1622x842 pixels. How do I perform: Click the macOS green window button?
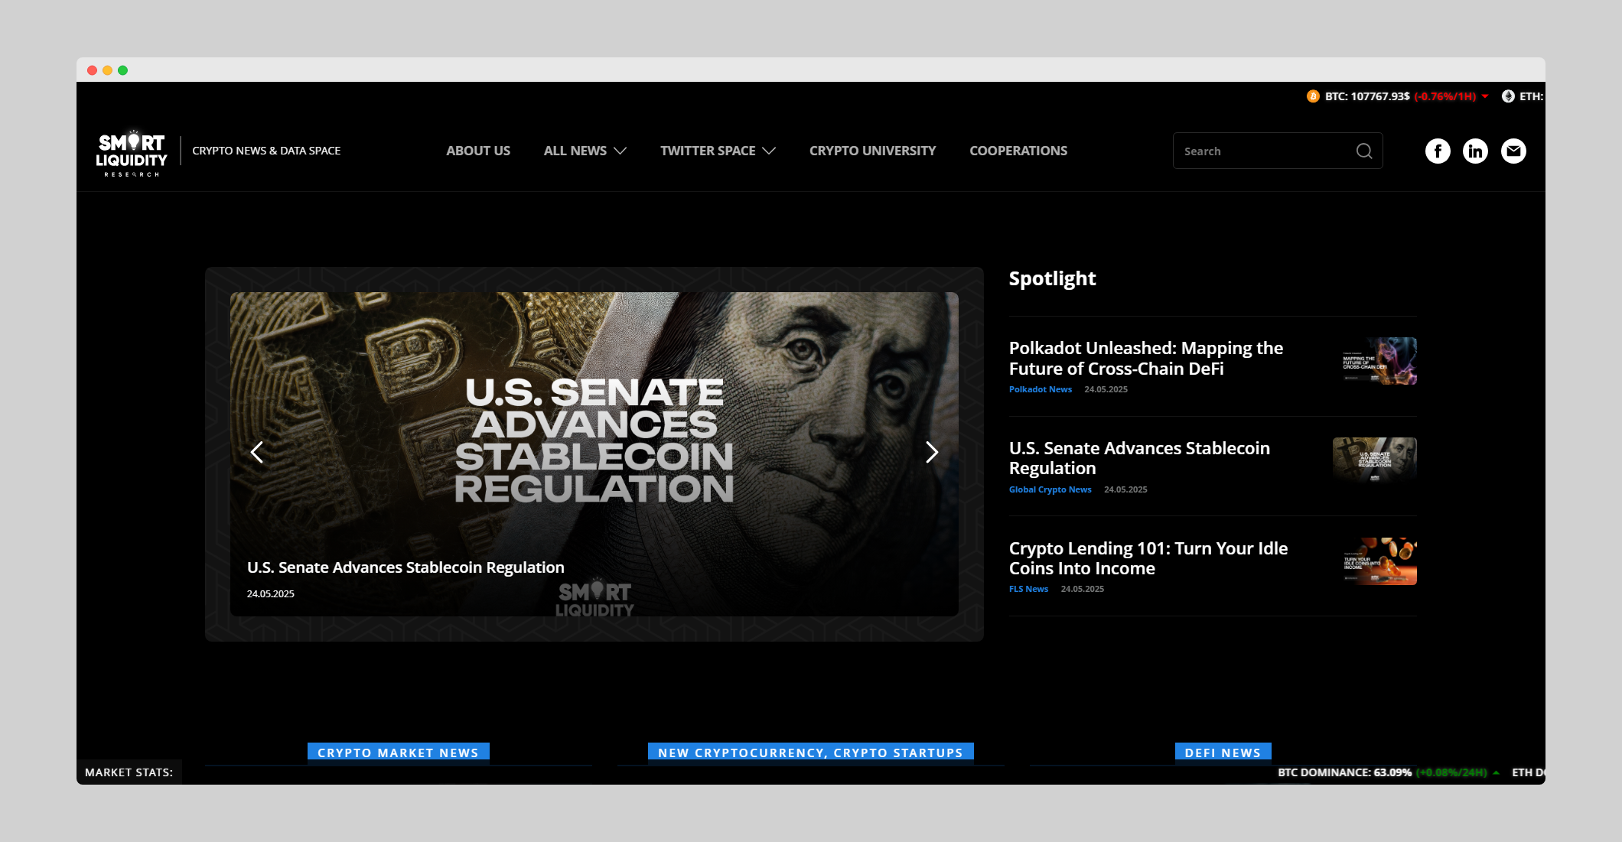click(x=122, y=70)
